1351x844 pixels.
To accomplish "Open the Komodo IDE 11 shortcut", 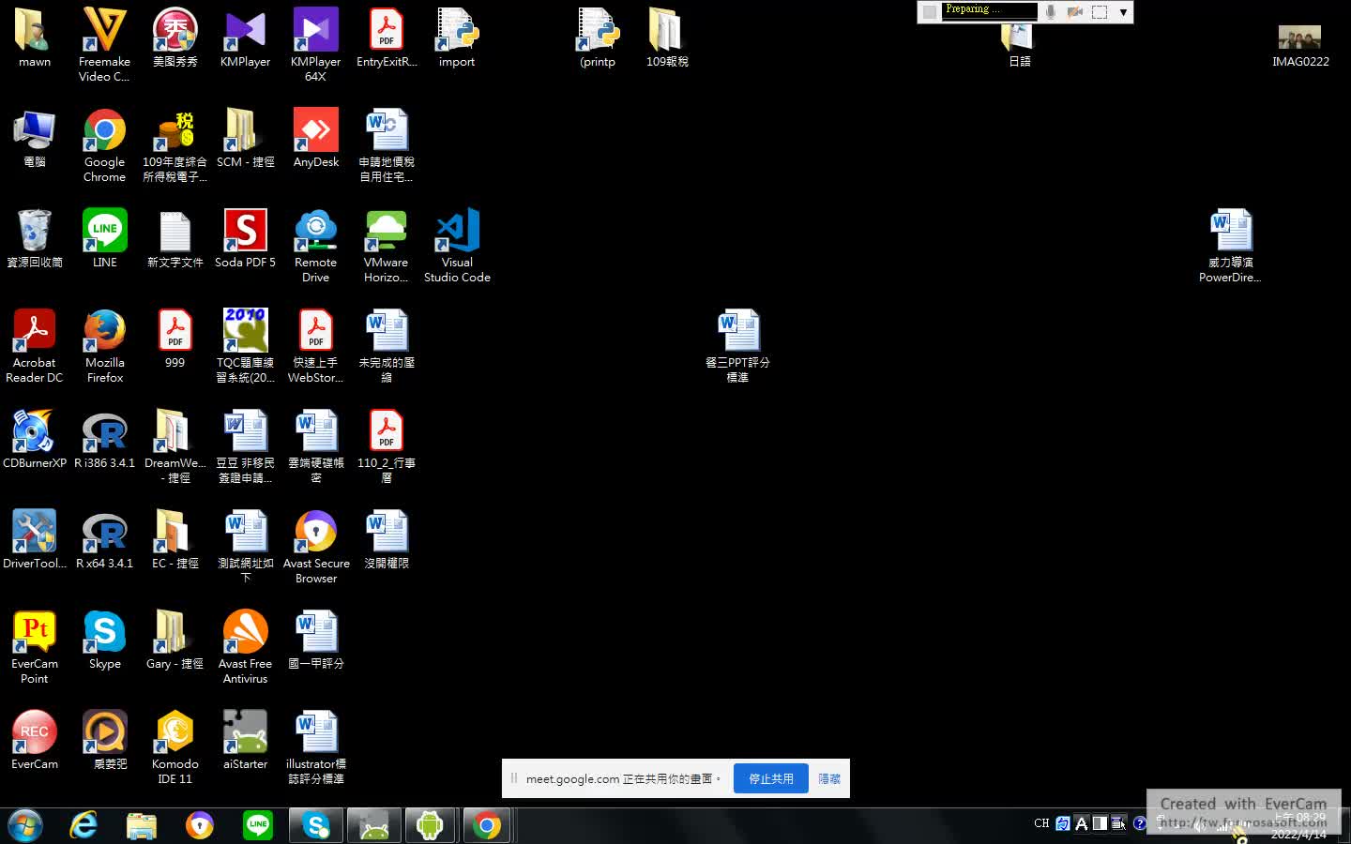I will point(175,746).
